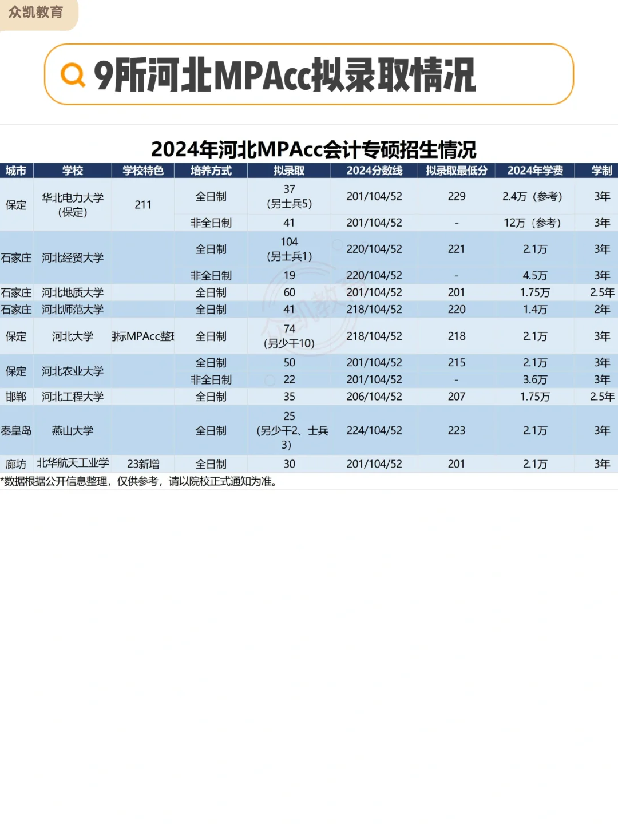The image size is (618, 824).
Task: Click the 3.6万 tuition cell
Action: tap(535, 379)
